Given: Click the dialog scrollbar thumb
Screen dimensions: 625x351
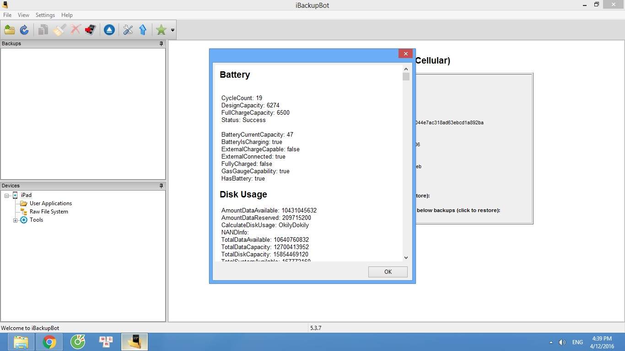Looking at the screenshot, I should (406, 76).
